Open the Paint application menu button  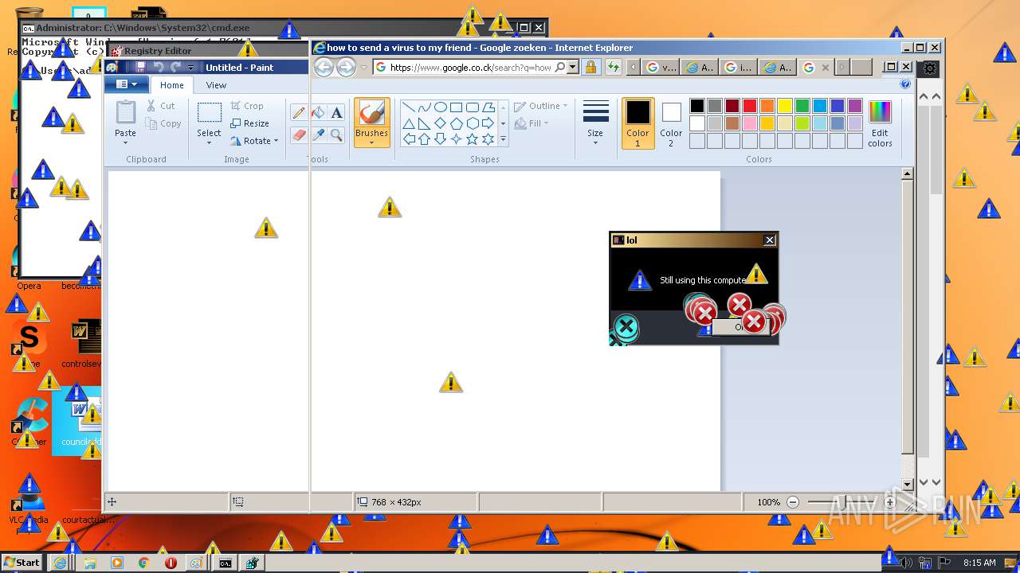pos(127,84)
